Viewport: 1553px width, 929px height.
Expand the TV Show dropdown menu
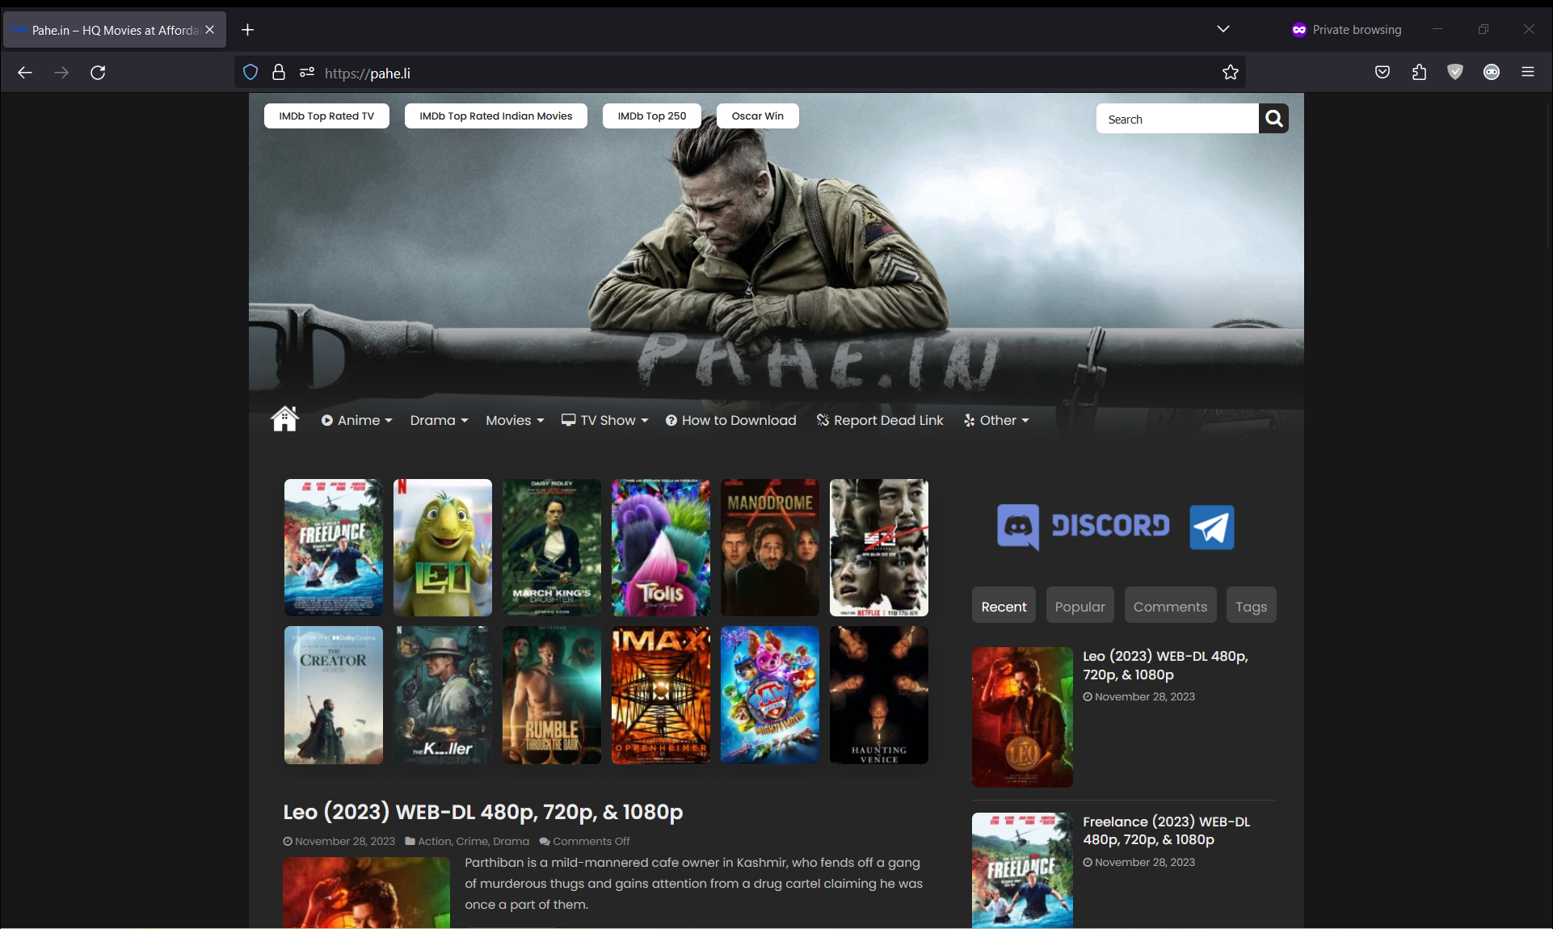point(605,420)
